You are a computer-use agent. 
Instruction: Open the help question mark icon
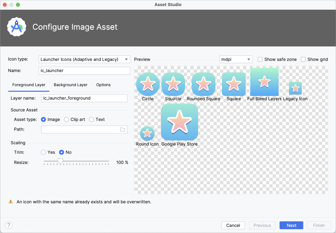point(9,225)
